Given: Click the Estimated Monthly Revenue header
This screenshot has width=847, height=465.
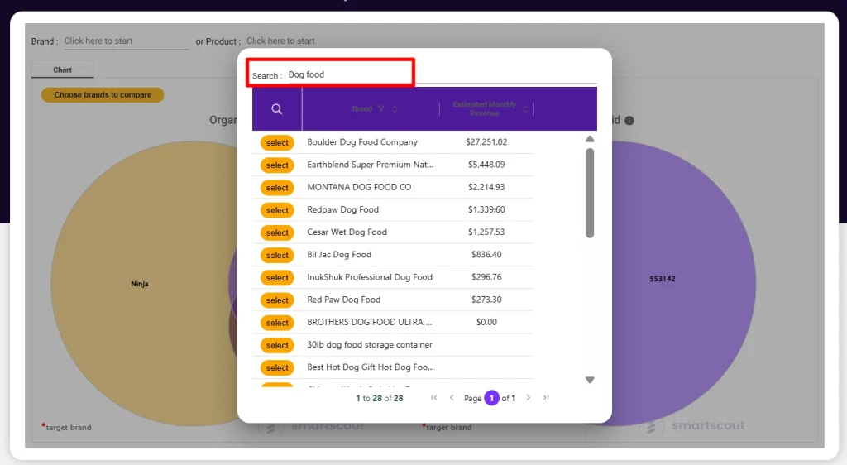Looking at the screenshot, I should coord(485,108).
